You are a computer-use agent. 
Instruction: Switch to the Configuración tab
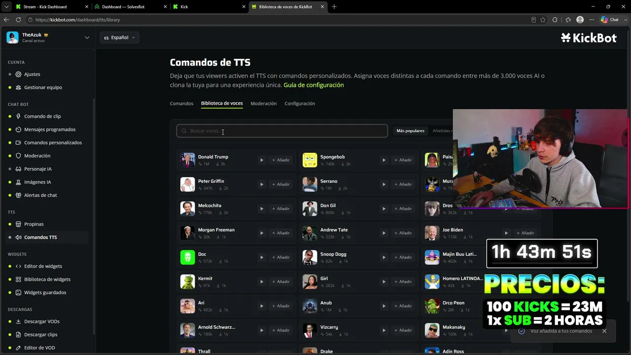click(x=300, y=104)
